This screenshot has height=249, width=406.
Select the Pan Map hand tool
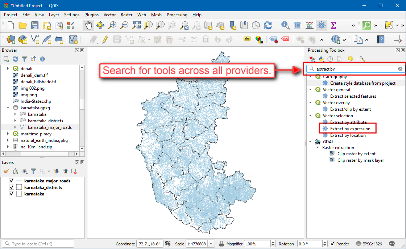click(x=88, y=25)
